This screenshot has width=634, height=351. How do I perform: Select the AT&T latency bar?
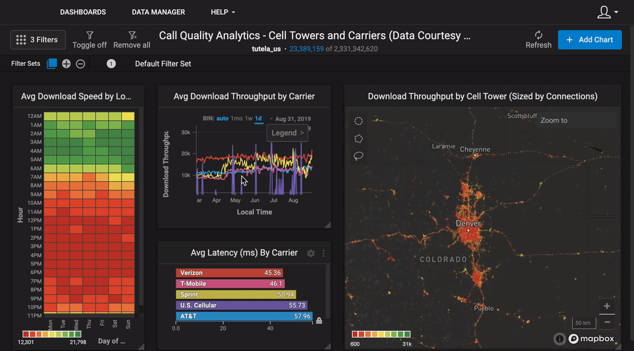click(x=244, y=316)
